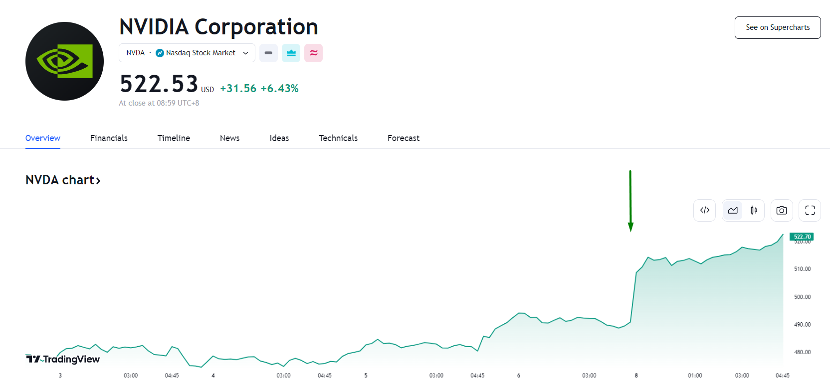Open the Financials tab
Screen dimensions: 830x391
pyautogui.click(x=109, y=138)
